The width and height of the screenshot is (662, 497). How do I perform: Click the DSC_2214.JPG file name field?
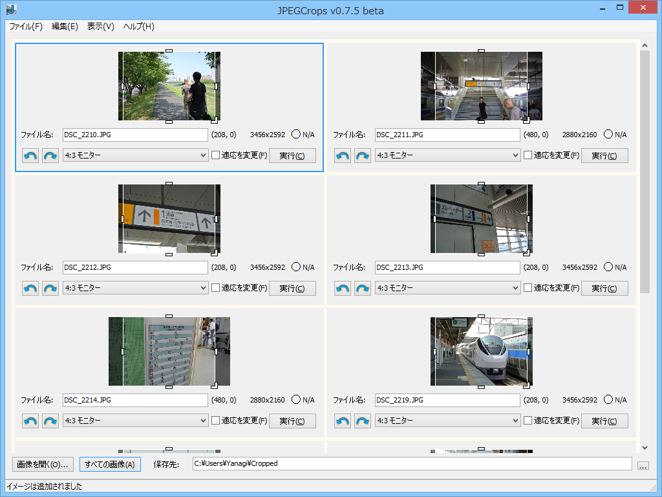click(x=135, y=400)
